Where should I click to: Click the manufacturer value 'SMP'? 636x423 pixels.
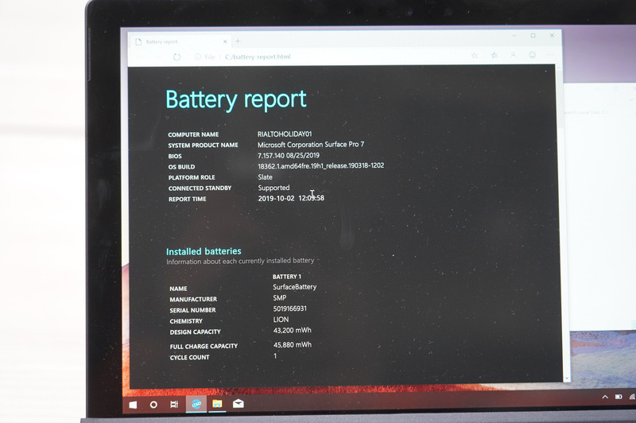[x=280, y=298]
